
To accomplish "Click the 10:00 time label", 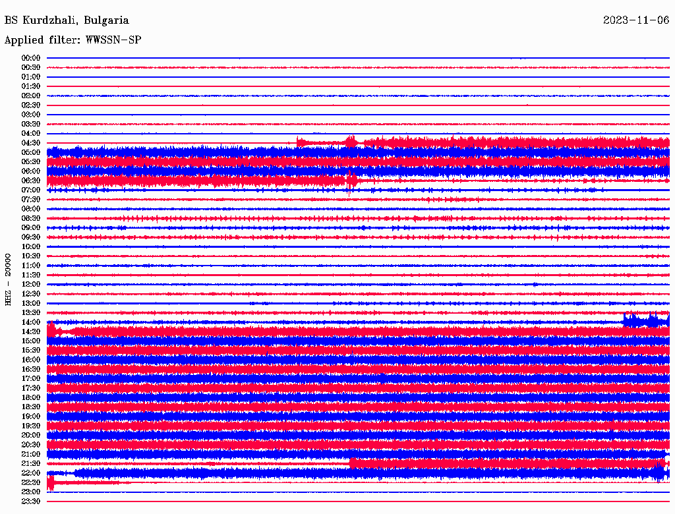I will pos(31,246).
